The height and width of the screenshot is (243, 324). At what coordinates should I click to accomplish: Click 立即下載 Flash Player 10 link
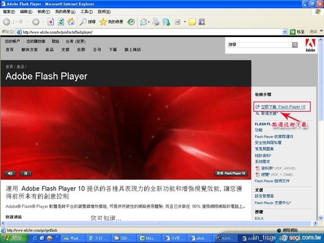[283, 107]
